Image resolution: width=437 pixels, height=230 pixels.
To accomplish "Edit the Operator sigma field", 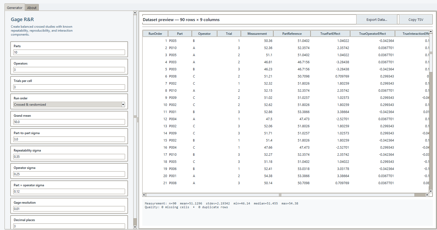I will coord(69,174).
